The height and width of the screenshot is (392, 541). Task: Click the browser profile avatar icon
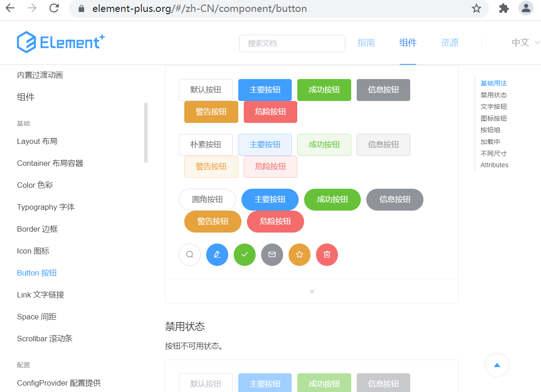[526, 8]
